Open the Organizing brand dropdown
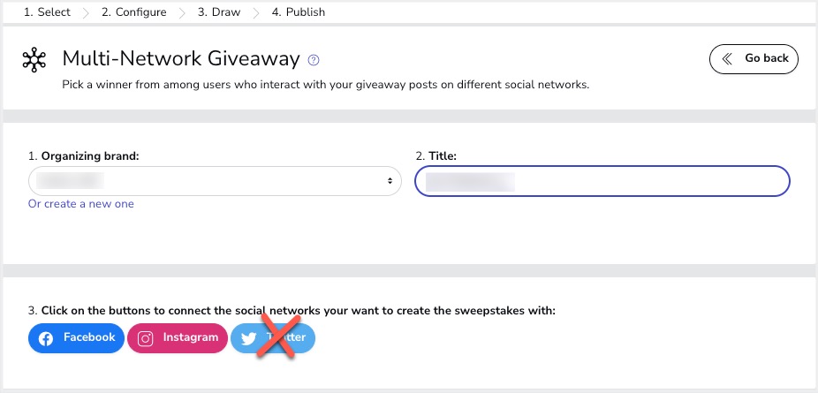 point(215,181)
